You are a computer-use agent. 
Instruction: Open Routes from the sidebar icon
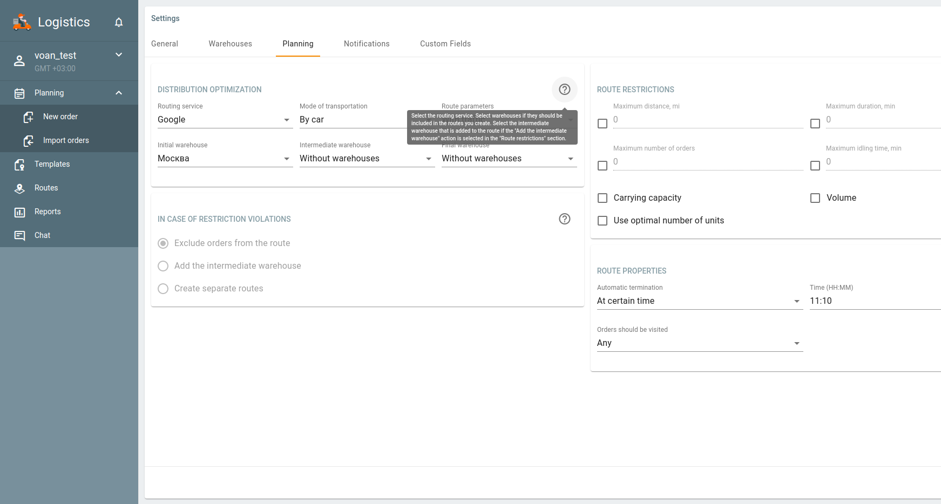point(19,188)
